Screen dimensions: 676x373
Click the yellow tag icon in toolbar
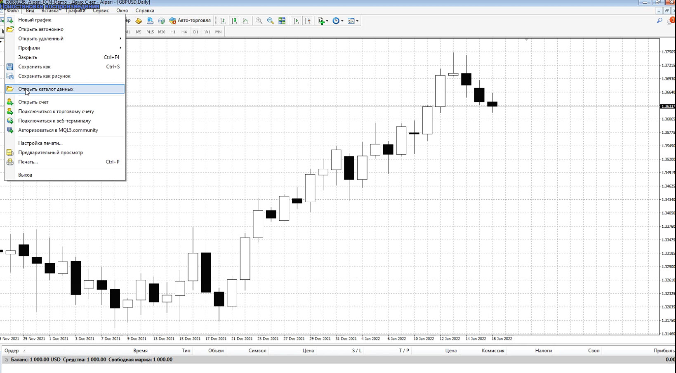click(x=139, y=21)
